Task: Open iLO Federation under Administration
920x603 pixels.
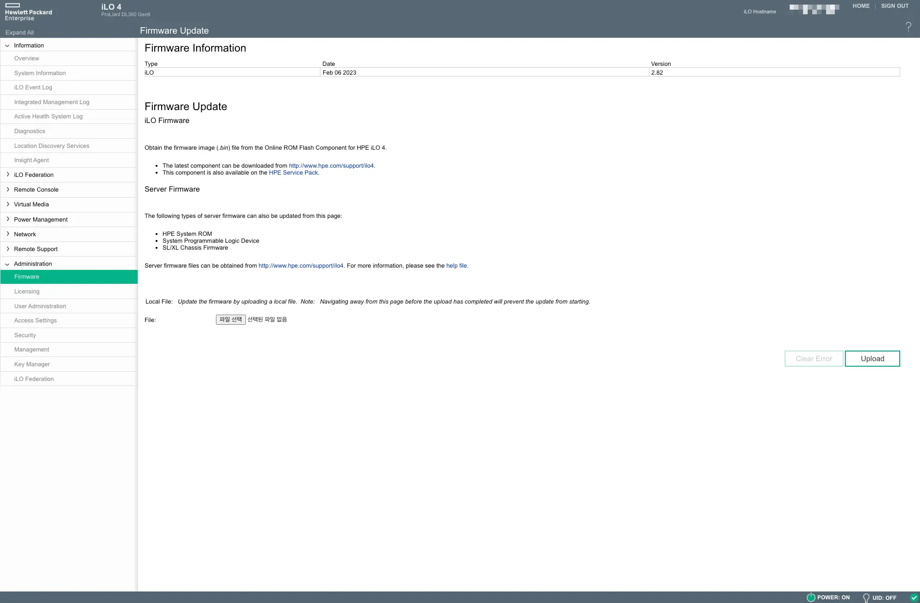Action: pos(34,379)
